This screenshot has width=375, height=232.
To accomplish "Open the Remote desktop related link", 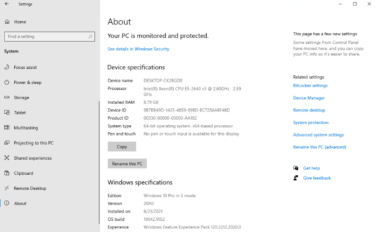I will coord(309,110).
